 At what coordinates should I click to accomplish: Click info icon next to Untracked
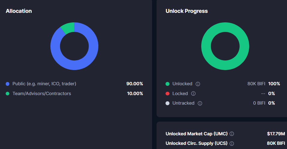(x=200, y=103)
